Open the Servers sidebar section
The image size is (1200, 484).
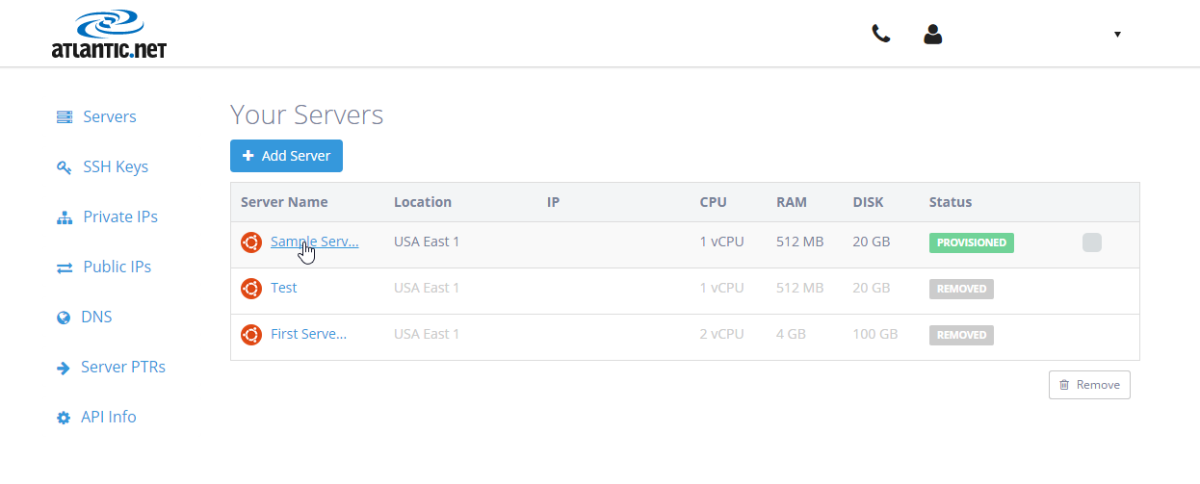109,117
